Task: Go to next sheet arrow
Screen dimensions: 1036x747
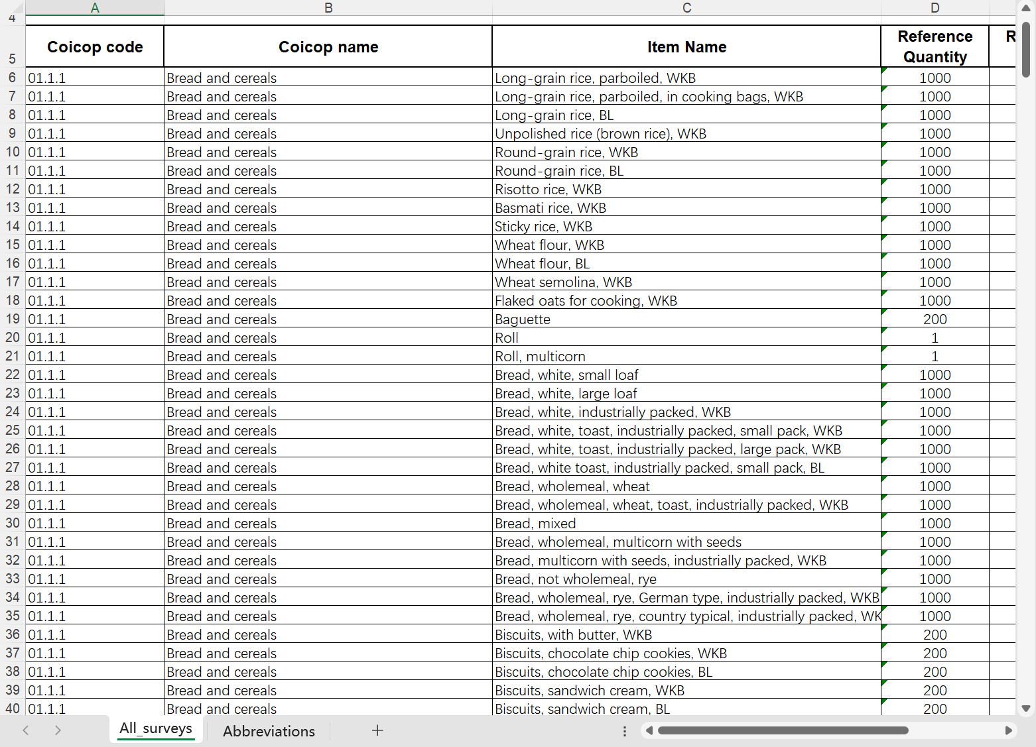Action: click(x=58, y=730)
